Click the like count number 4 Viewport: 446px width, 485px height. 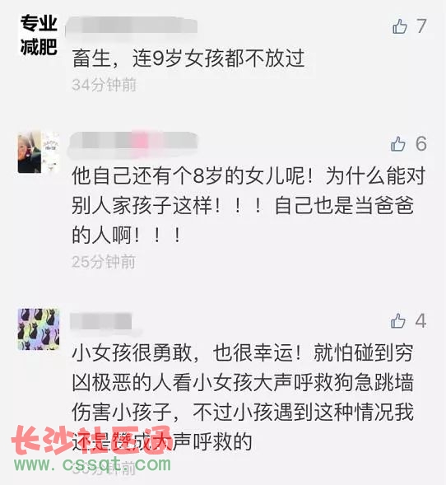[420, 321]
